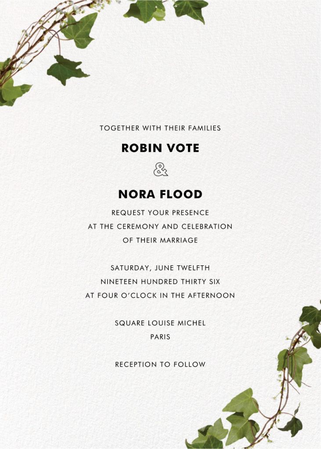Click the year "NINETEEN HUNDRED THIRTY SIX"
Screen dimensions: 321x449
point(160,282)
